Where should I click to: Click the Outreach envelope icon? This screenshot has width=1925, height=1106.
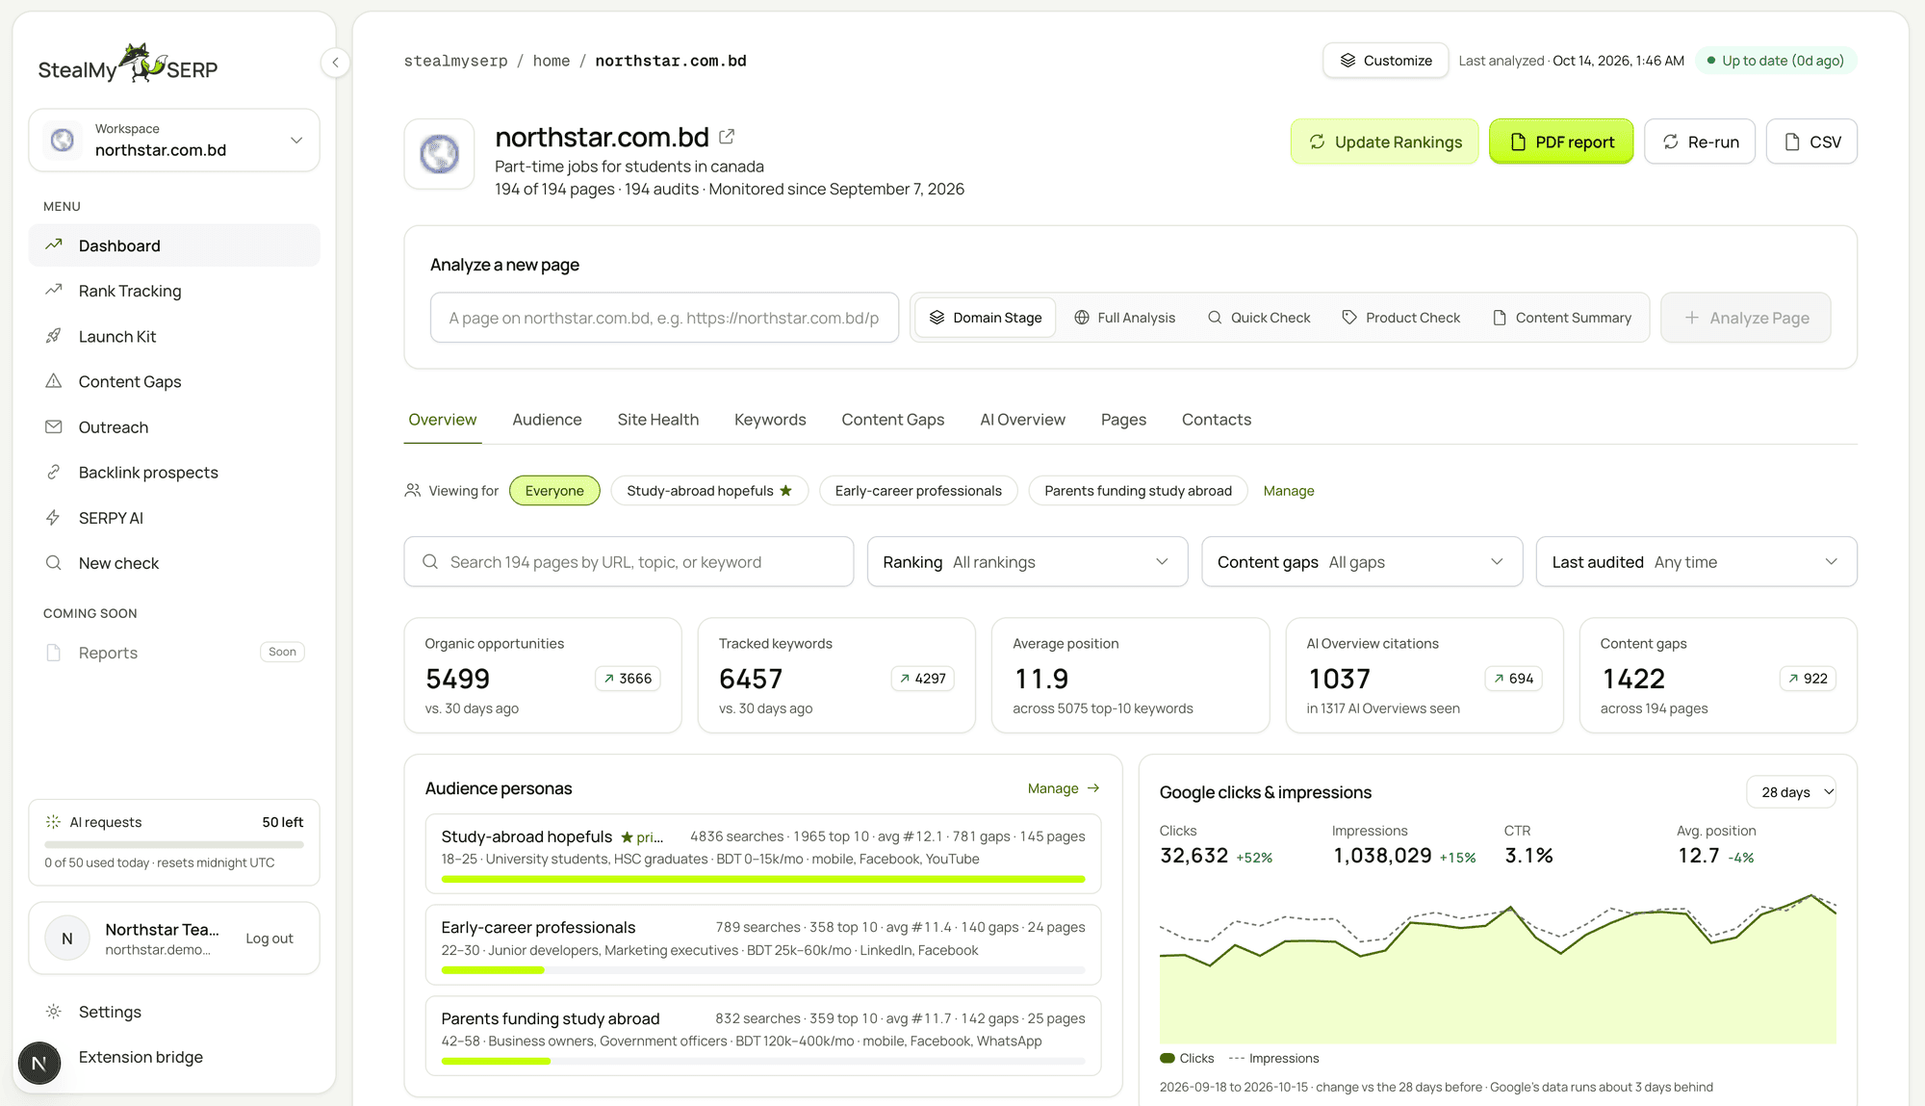tap(54, 426)
